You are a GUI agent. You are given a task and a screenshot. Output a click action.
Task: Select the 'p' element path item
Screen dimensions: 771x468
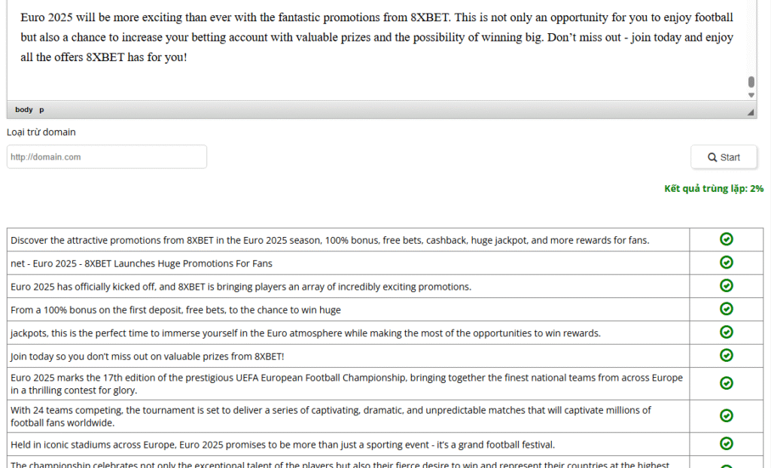[x=41, y=110]
